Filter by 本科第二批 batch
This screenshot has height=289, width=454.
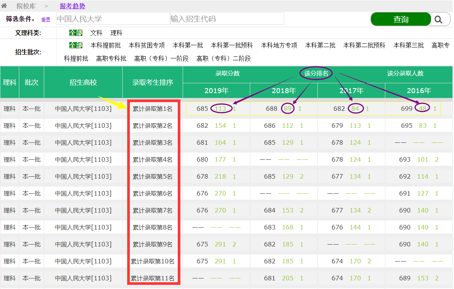pos(320,46)
